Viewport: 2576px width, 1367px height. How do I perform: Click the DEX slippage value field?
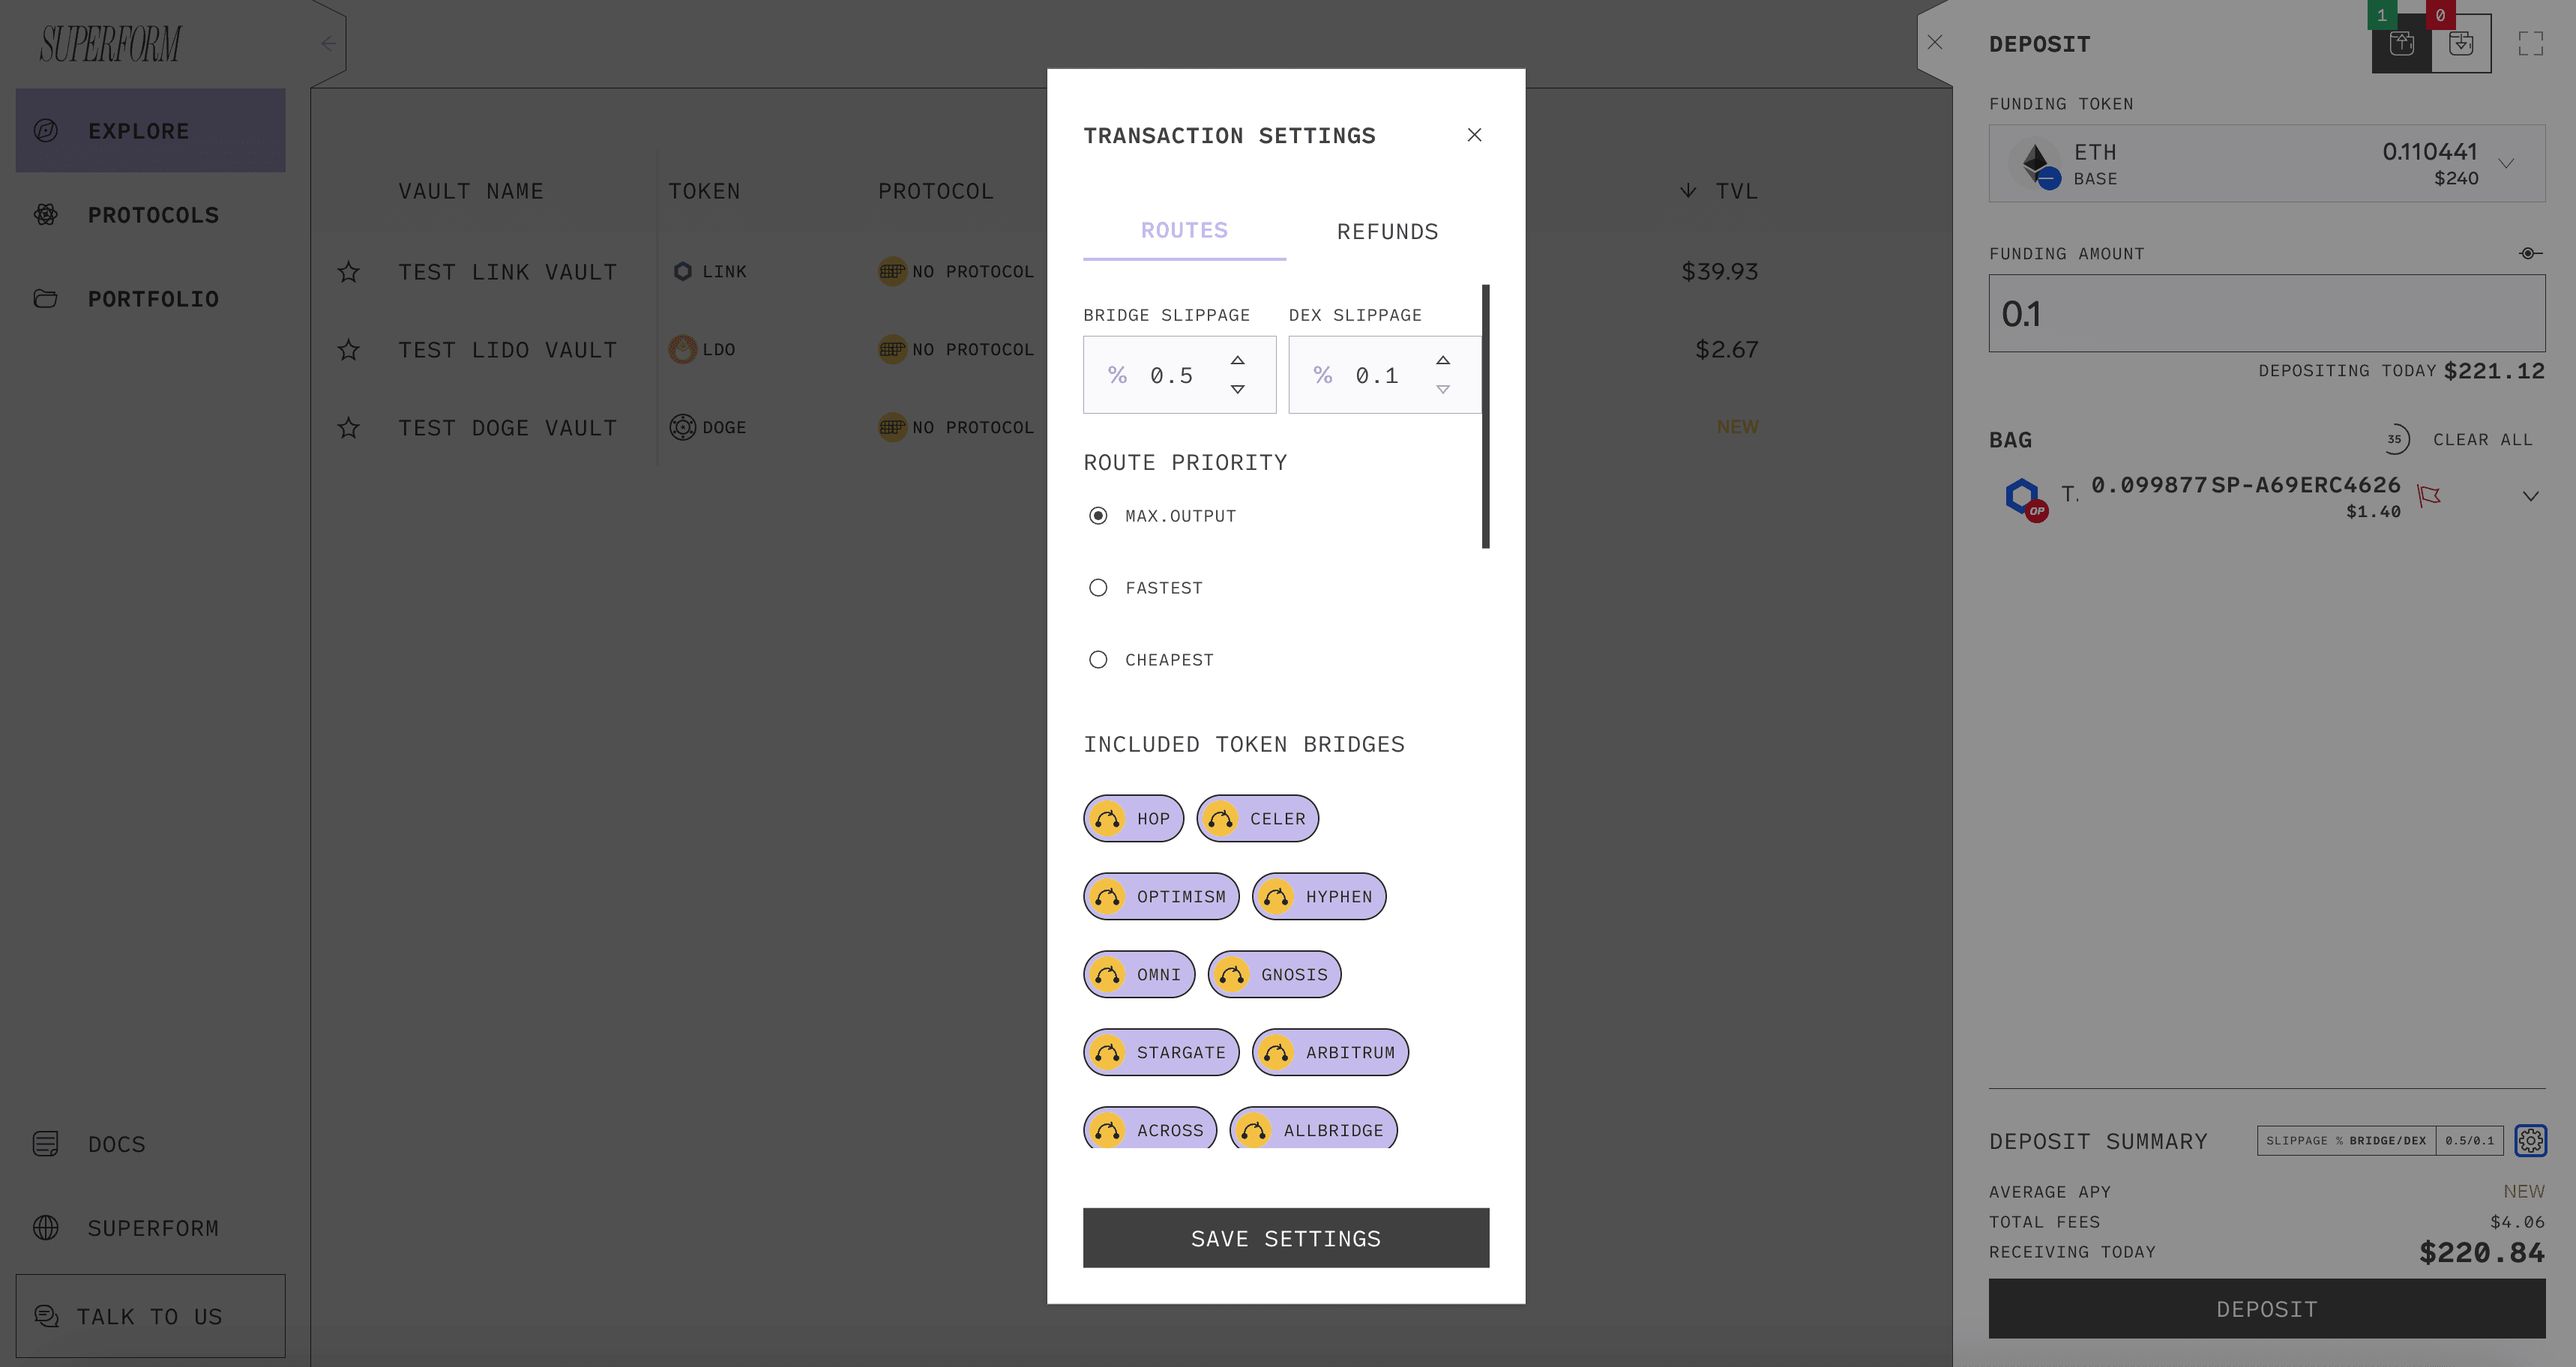coord(1384,375)
